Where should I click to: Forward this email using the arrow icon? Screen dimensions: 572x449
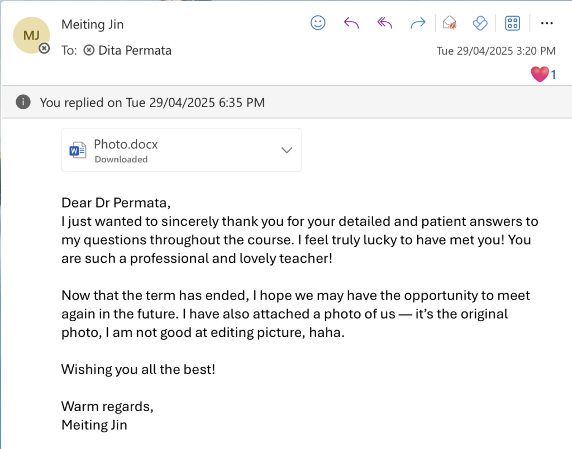point(417,23)
